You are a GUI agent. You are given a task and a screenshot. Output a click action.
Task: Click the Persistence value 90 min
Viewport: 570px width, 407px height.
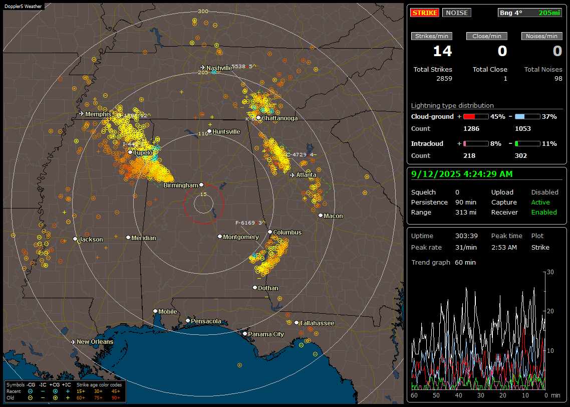(466, 202)
